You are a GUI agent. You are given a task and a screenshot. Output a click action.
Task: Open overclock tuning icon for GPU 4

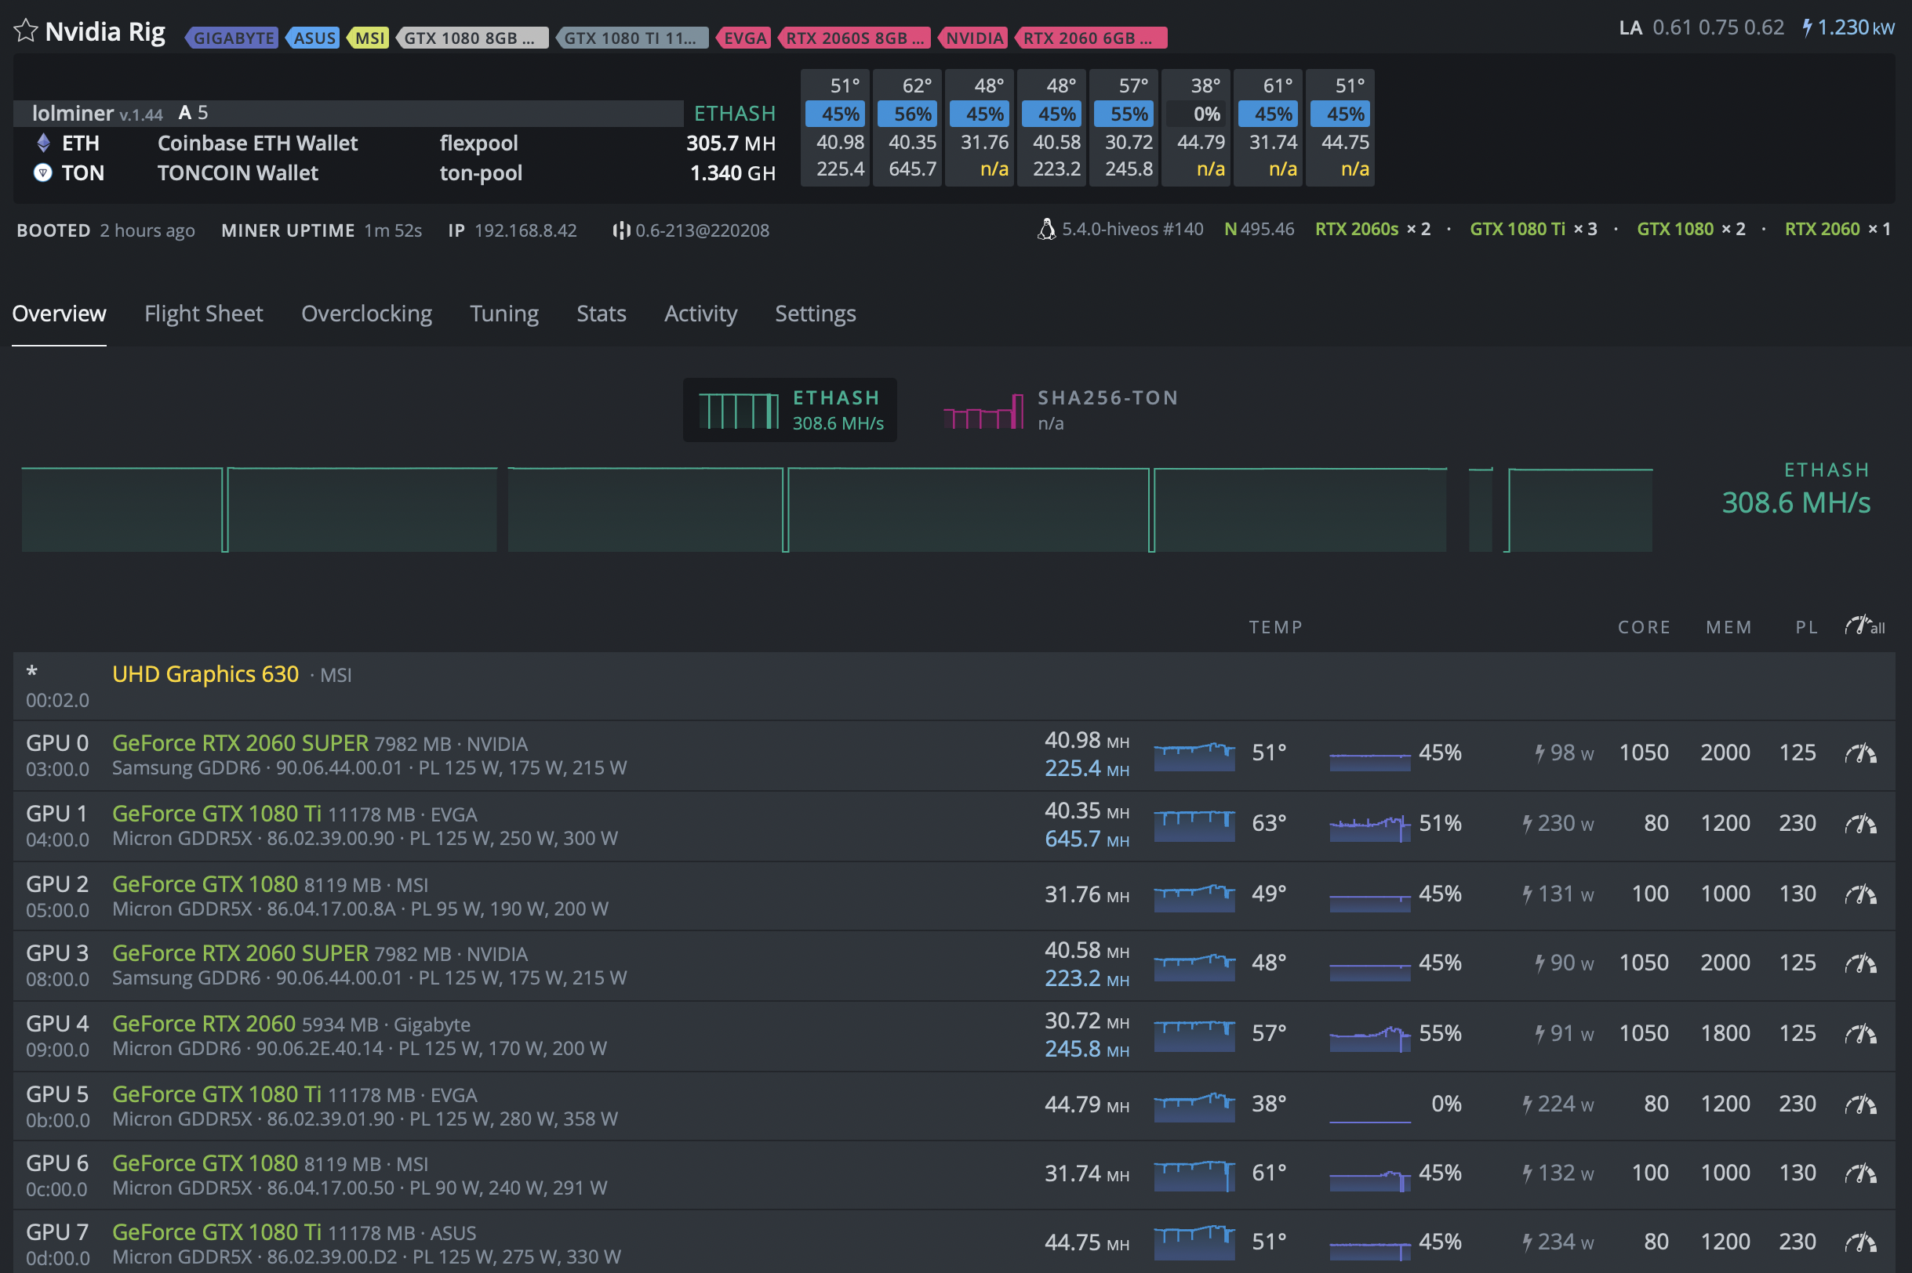coord(1860,1035)
